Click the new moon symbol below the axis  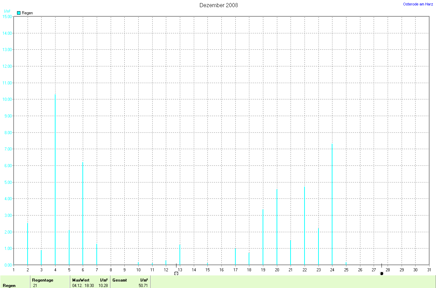[381, 273]
